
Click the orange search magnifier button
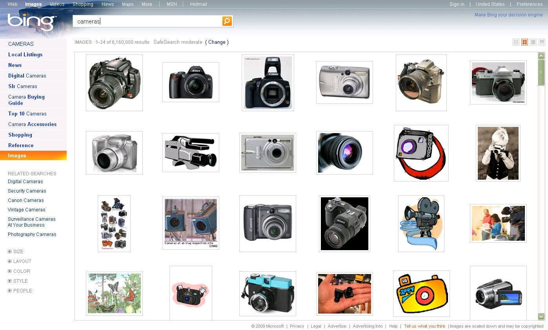click(x=227, y=21)
